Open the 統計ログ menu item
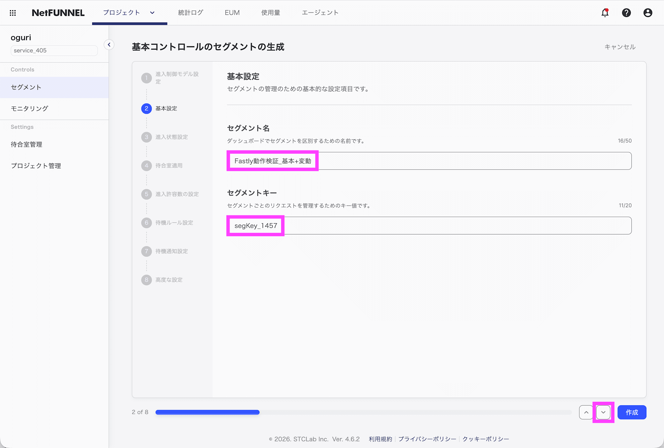Screen dimensions: 664x448 [x=190, y=13]
